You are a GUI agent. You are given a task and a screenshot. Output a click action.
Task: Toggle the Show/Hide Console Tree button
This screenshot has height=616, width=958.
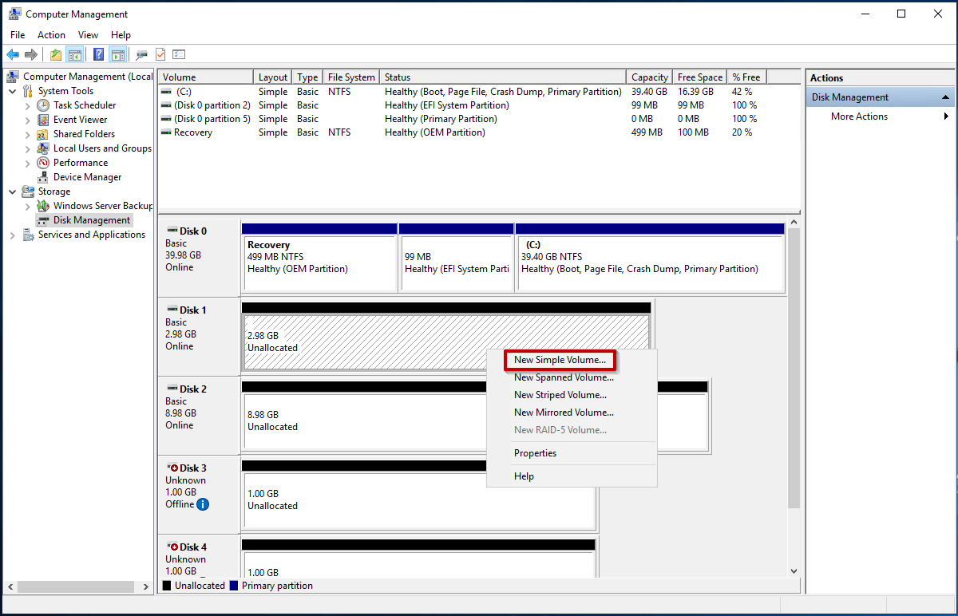tap(73, 54)
